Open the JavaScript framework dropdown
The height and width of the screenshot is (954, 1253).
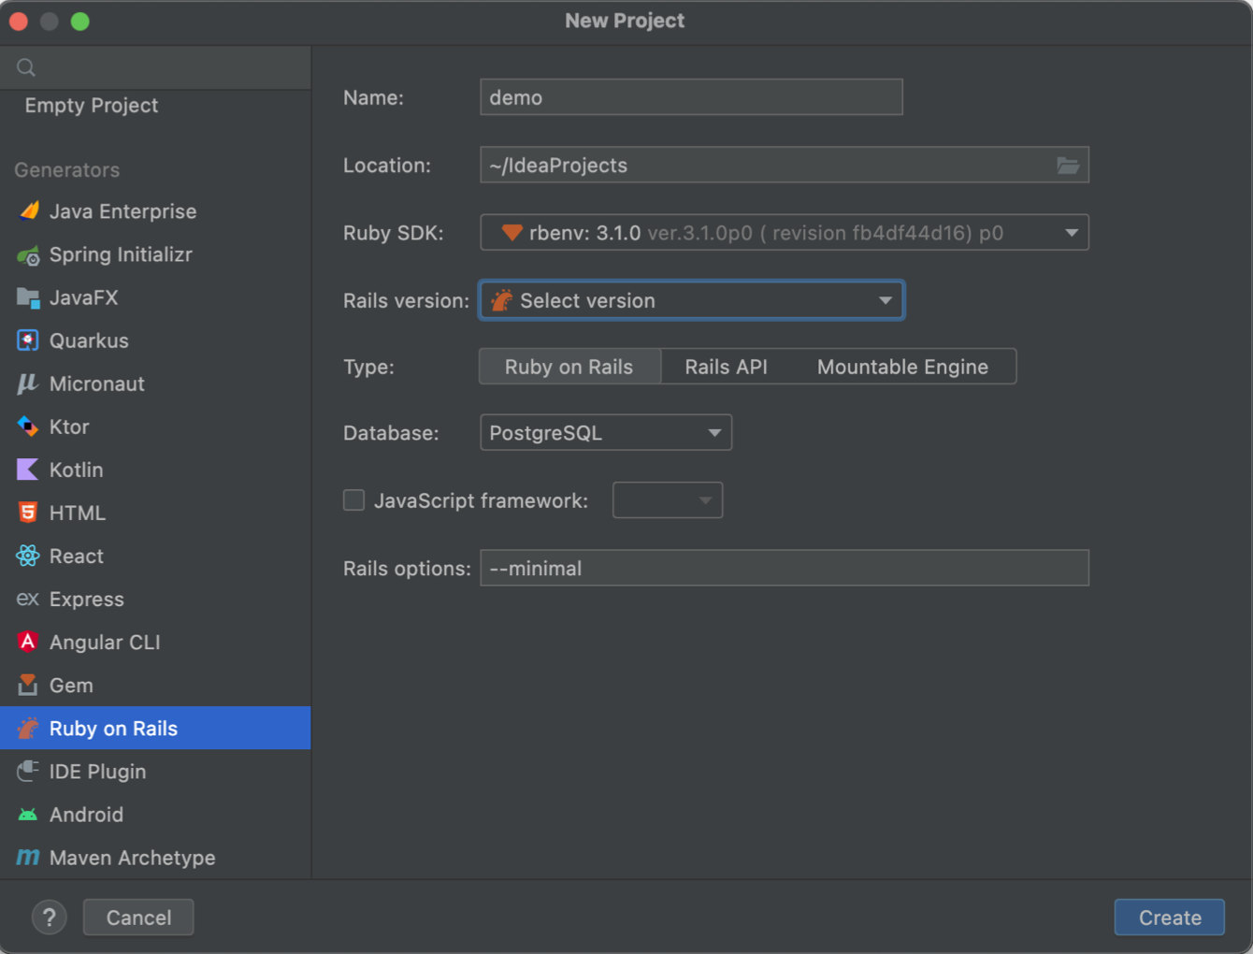[668, 500]
